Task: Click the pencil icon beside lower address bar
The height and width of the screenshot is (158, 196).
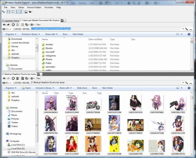Action: click(x=187, y=83)
